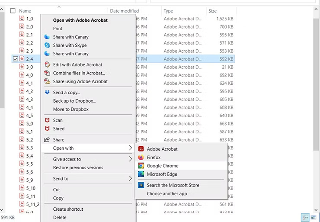Viewport: 320px width, 222px height.
Task: Choose Restore previous versions
Action: click(78, 167)
